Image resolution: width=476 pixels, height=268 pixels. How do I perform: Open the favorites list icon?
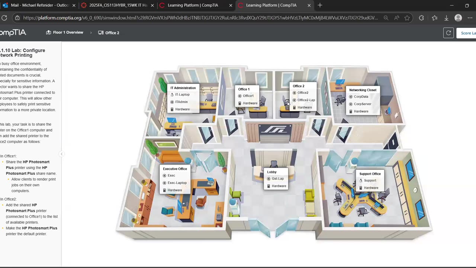click(x=435, y=18)
